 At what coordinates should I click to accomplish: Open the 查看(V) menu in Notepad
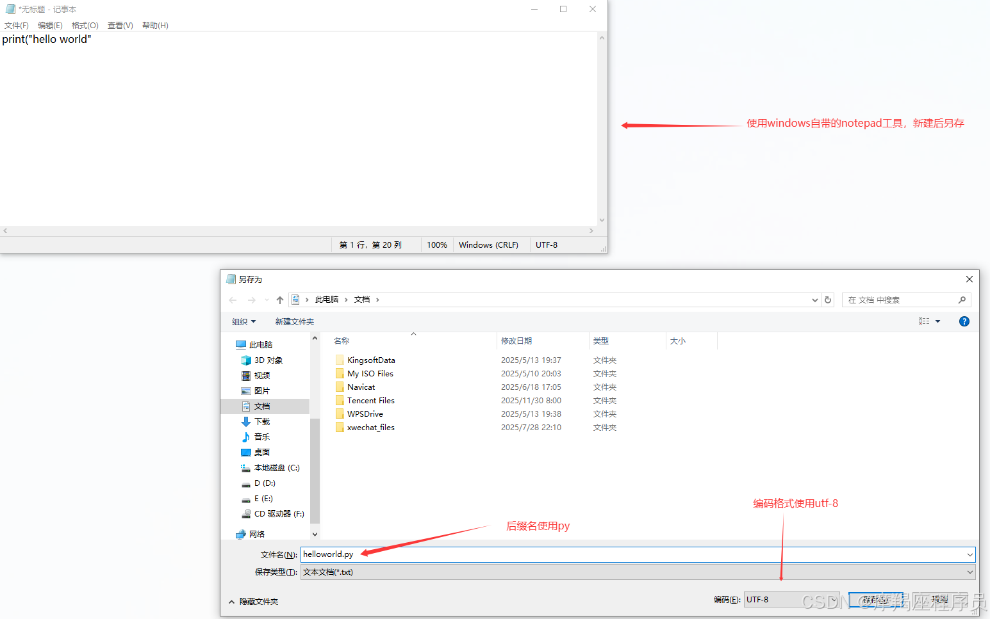click(x=120, y=26)
